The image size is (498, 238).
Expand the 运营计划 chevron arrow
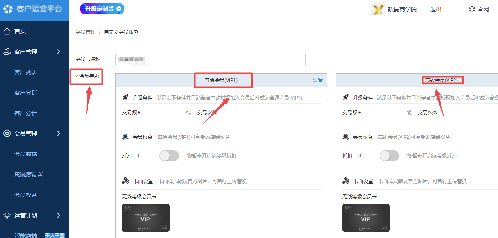[59, 215]
